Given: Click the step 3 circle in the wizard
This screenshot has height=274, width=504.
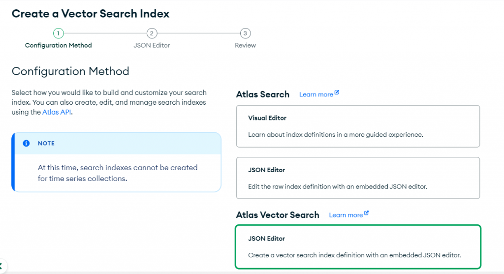Looking at the screenshot, I should click(x=245, y=33).
